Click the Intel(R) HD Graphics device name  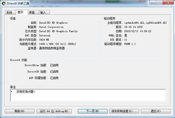coord(53,23)
